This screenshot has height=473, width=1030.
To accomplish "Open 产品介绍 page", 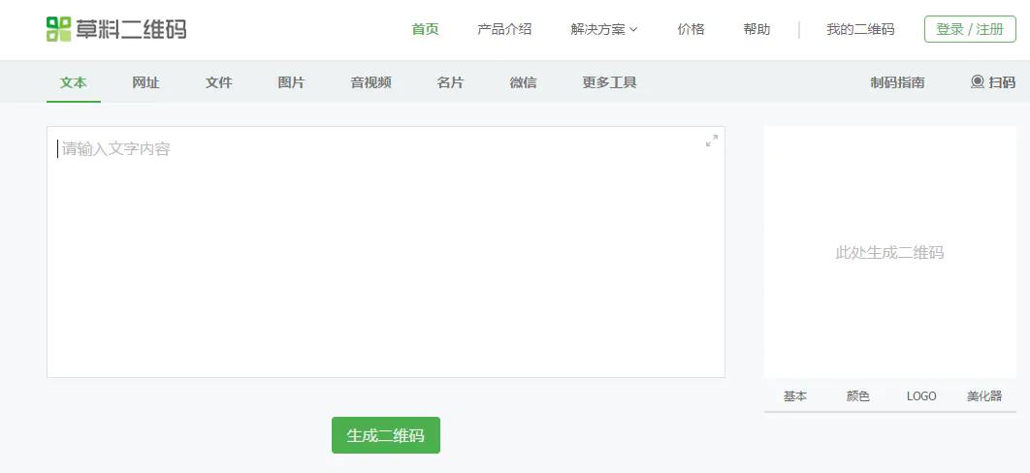I will tap(504, 29).
